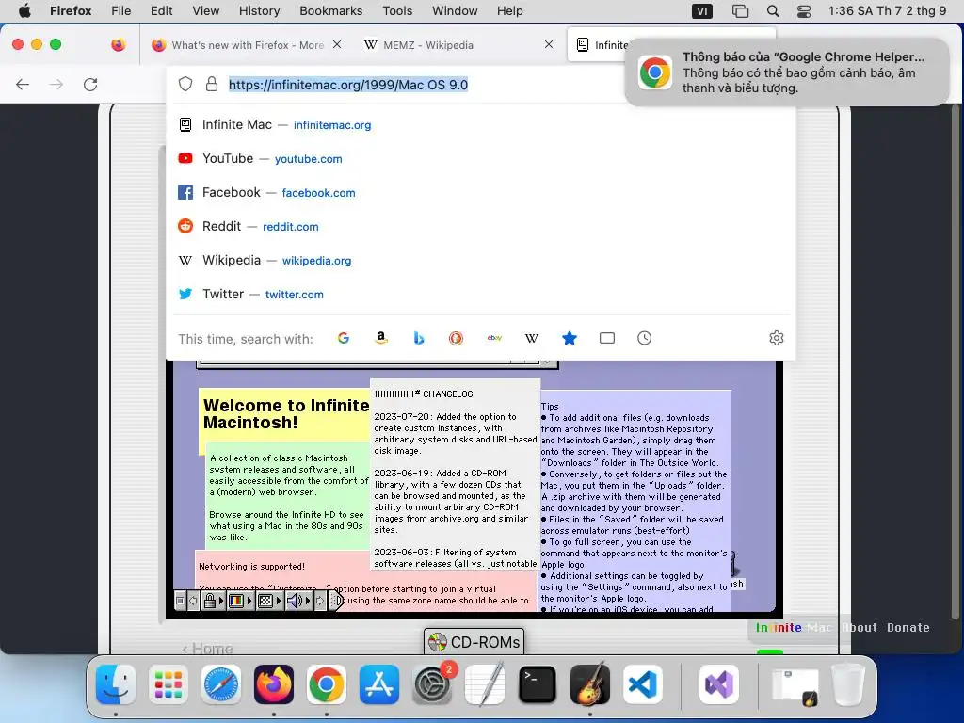Open the Tools menu

click(x=397, y=11)
